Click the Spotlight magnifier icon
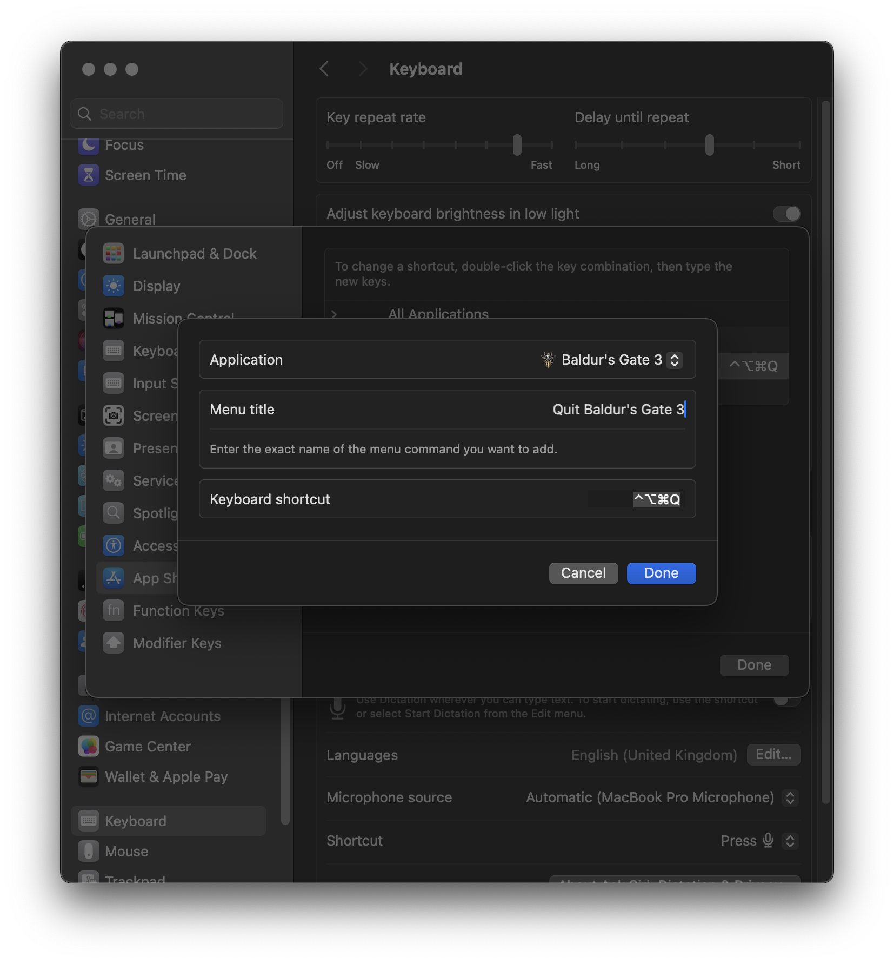 pyautogui.click(x=114, y=513)
